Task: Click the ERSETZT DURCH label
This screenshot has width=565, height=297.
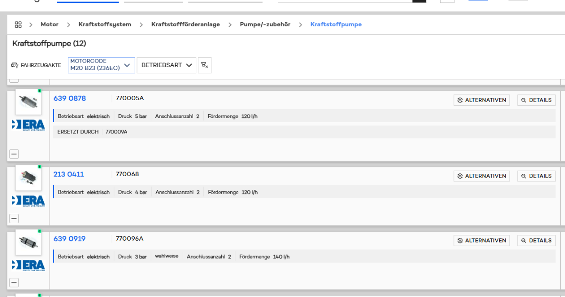Action: [78, 132]
